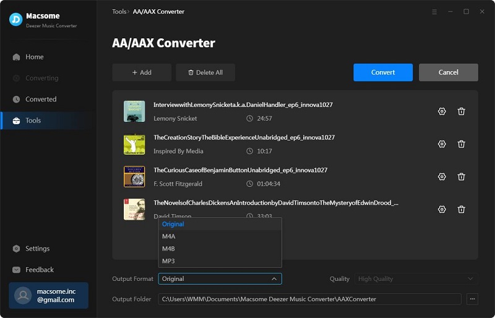Click duration 01:04:34
Screen dimensions: 495x318
(x=269, y=184)
